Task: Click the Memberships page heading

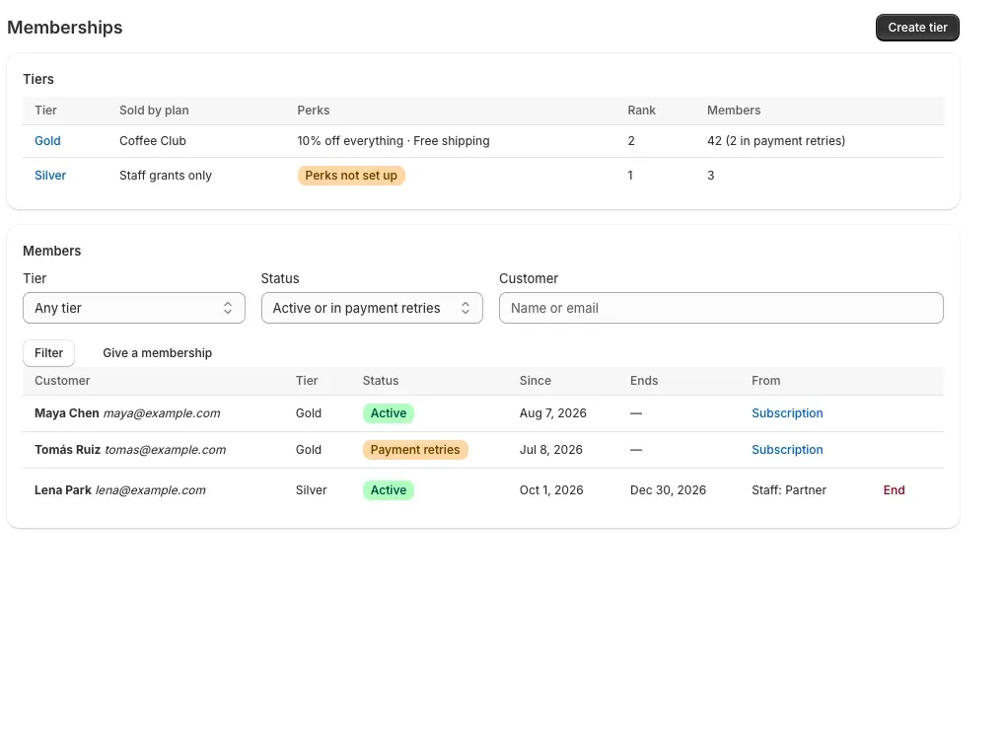Action: tap(65, 28)
